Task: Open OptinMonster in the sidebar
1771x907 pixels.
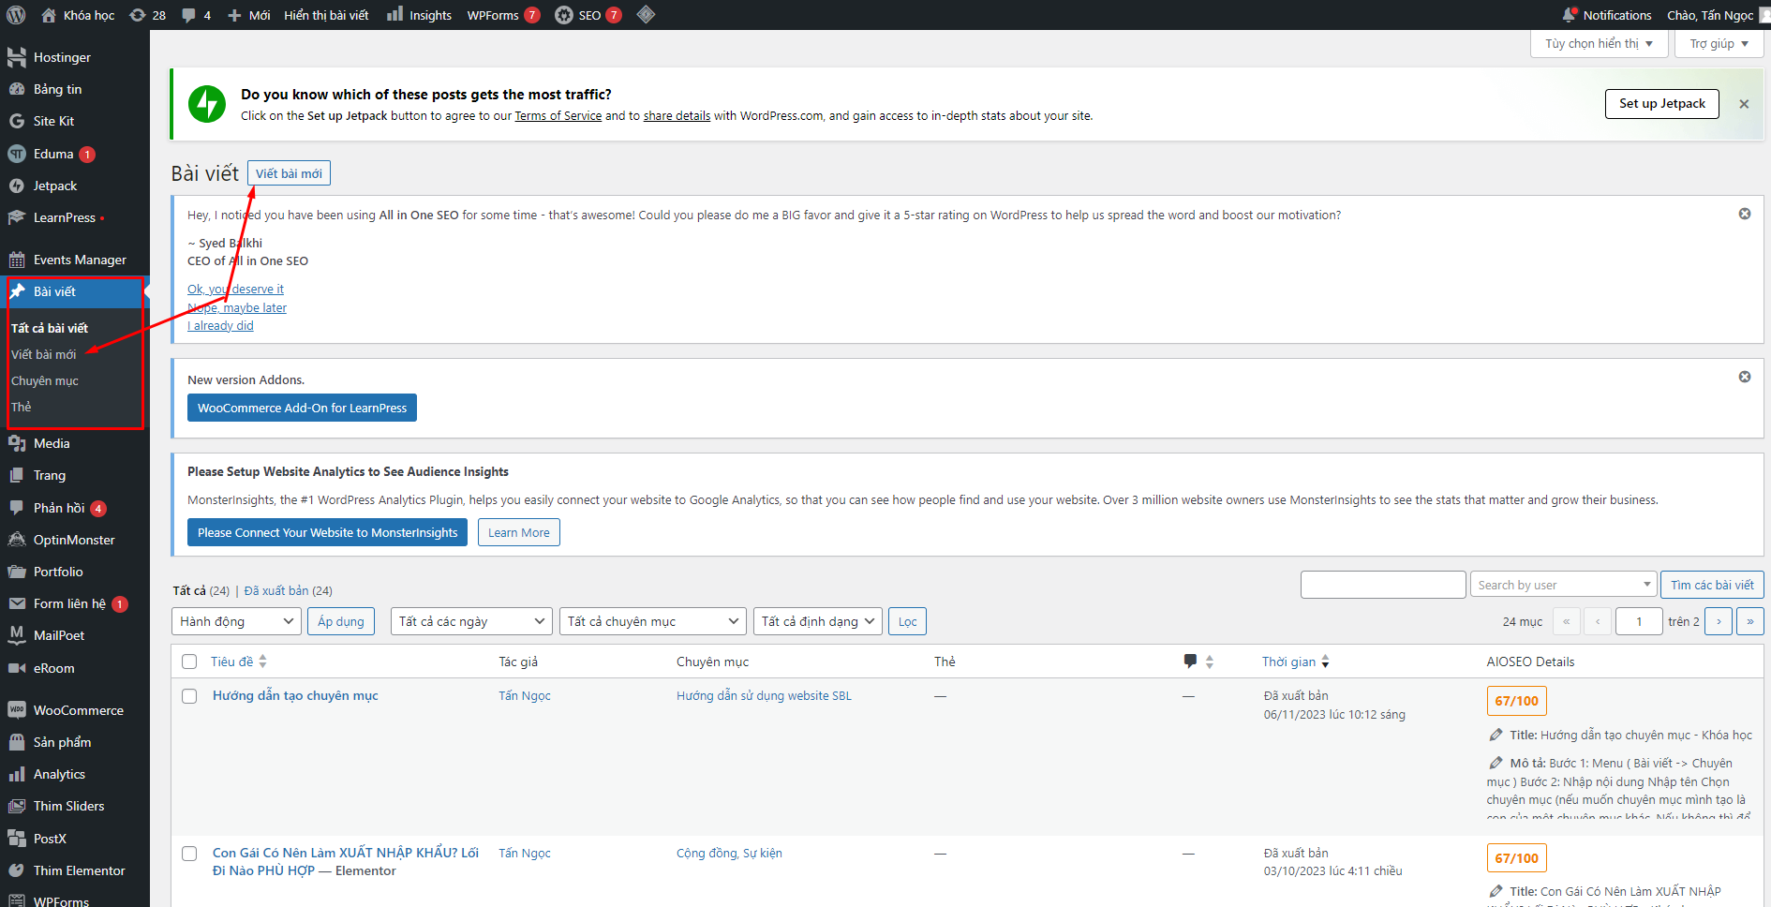Action: click(x=75, y=540)
